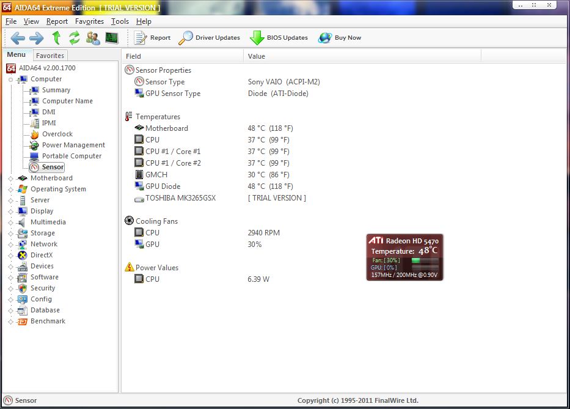Select Summary in the Computer tree
The height and width of the screenshot is (409, 570).
[56, 90]
